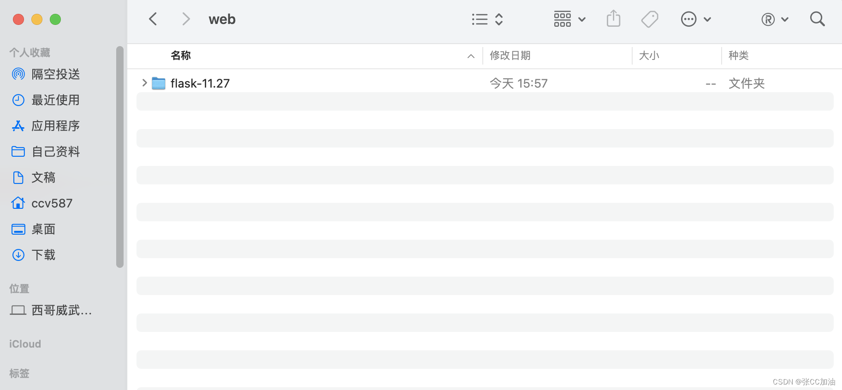Share with the share icon

pyautogui.click(x=613, y=19)
